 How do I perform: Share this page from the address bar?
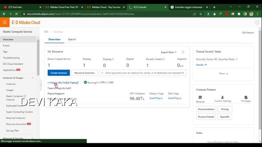(194, 14)
